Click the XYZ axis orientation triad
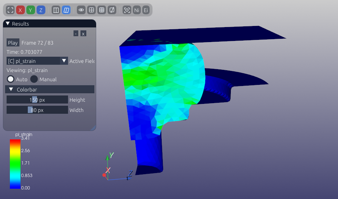 pos(117,166)
